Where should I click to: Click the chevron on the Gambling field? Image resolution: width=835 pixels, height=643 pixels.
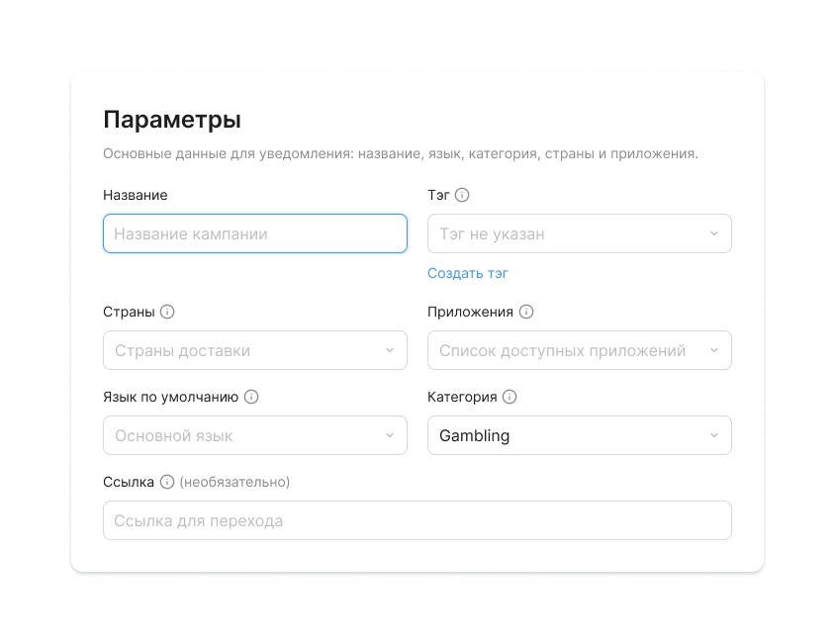click(x=714, y=435)
